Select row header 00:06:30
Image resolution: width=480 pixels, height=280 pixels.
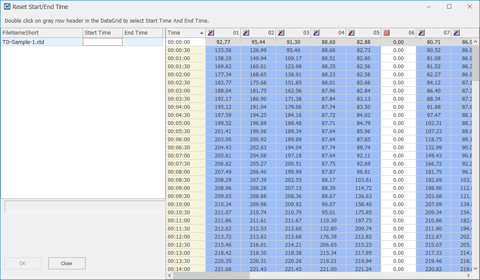(186, 148)
